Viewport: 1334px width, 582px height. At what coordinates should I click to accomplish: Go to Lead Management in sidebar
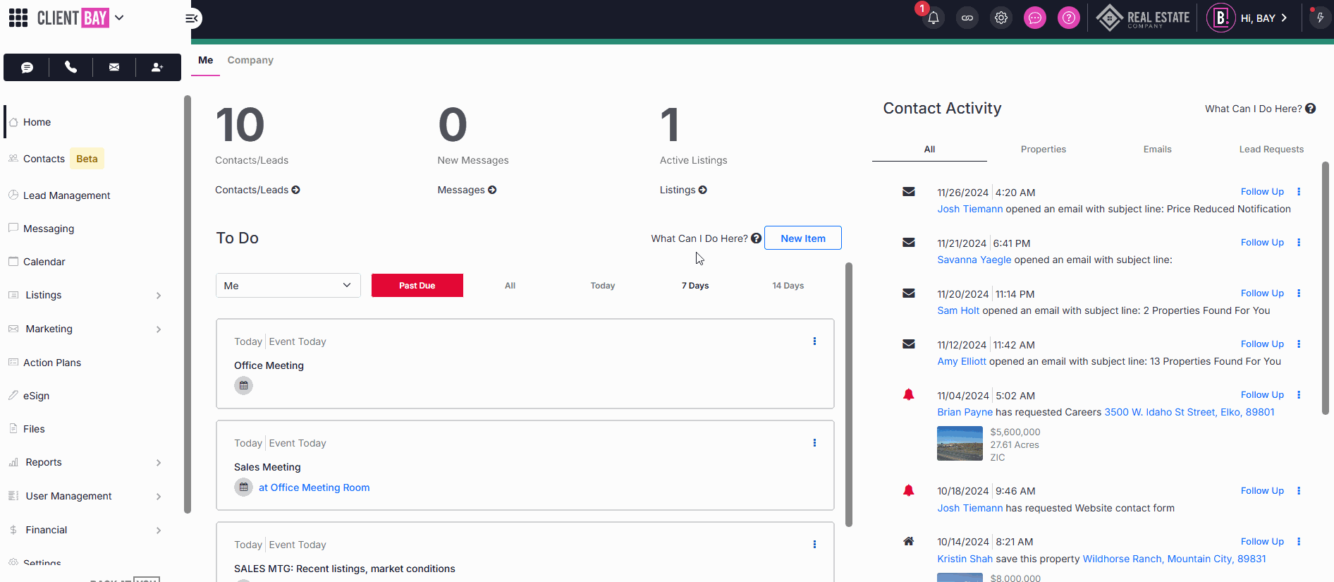click(x=66, y=195)
